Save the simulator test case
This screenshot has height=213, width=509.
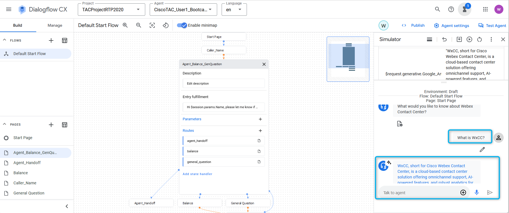click(459, 39)
